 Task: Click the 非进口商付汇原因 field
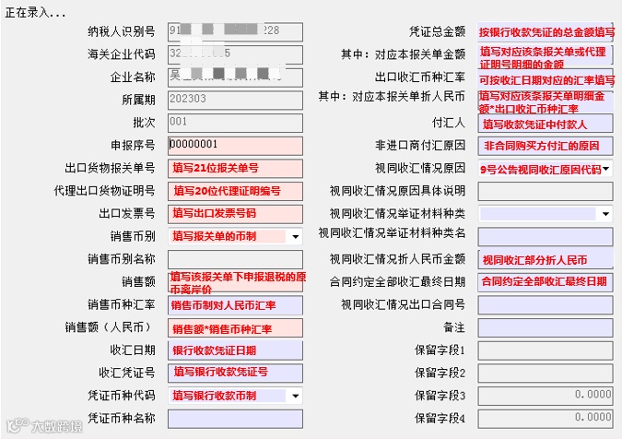tap(546, 146)
